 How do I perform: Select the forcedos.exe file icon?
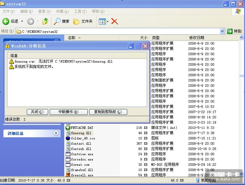[68, 159]
